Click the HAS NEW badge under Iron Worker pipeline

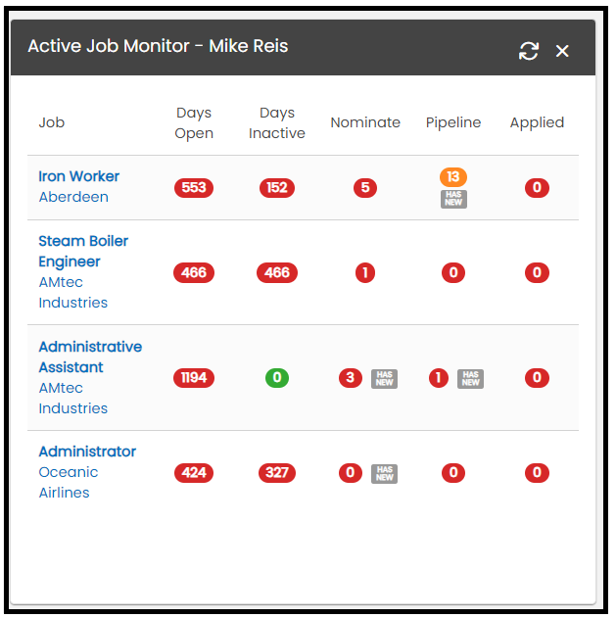(x=453, y=199)
